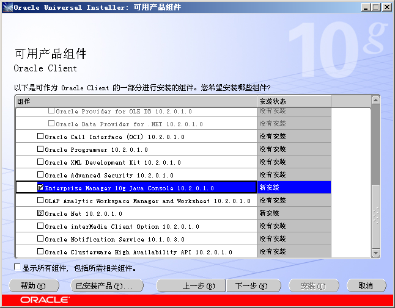Click scrollbar down arrow of component list

pyautogui.click(x=375, y=252)
